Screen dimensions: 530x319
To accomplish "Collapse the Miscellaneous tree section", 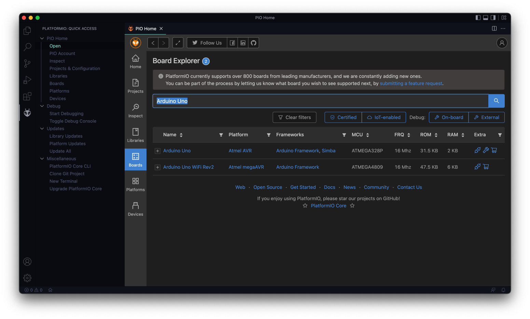I will click(x=42, y=159).
